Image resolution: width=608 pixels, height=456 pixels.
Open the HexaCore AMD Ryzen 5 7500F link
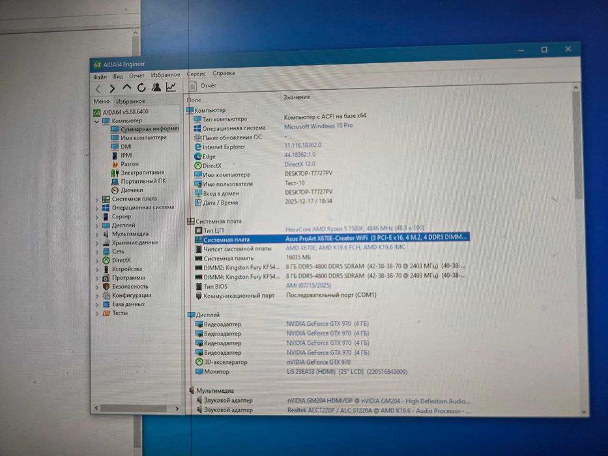(355, 229)
